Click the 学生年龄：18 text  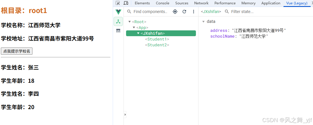pyautogui.click(x=18, y=81)
